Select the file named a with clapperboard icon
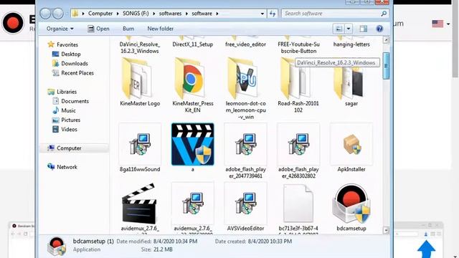459x258 pixels. [x=193, y=144]
